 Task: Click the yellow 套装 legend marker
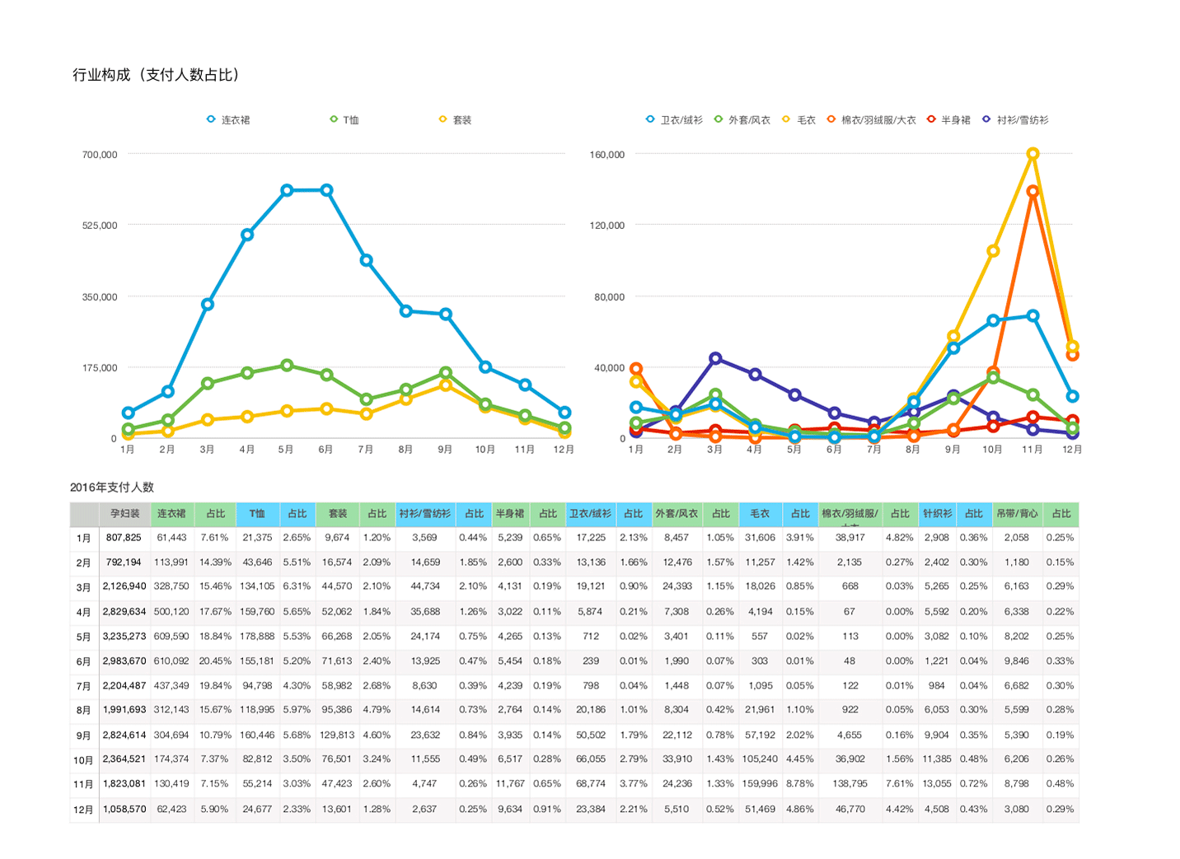coord(443,119)
